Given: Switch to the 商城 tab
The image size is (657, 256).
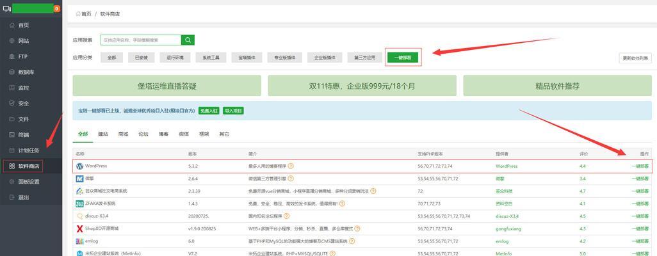Looking at the screenshot, I should pyautogui.click(x=123, y=134).
